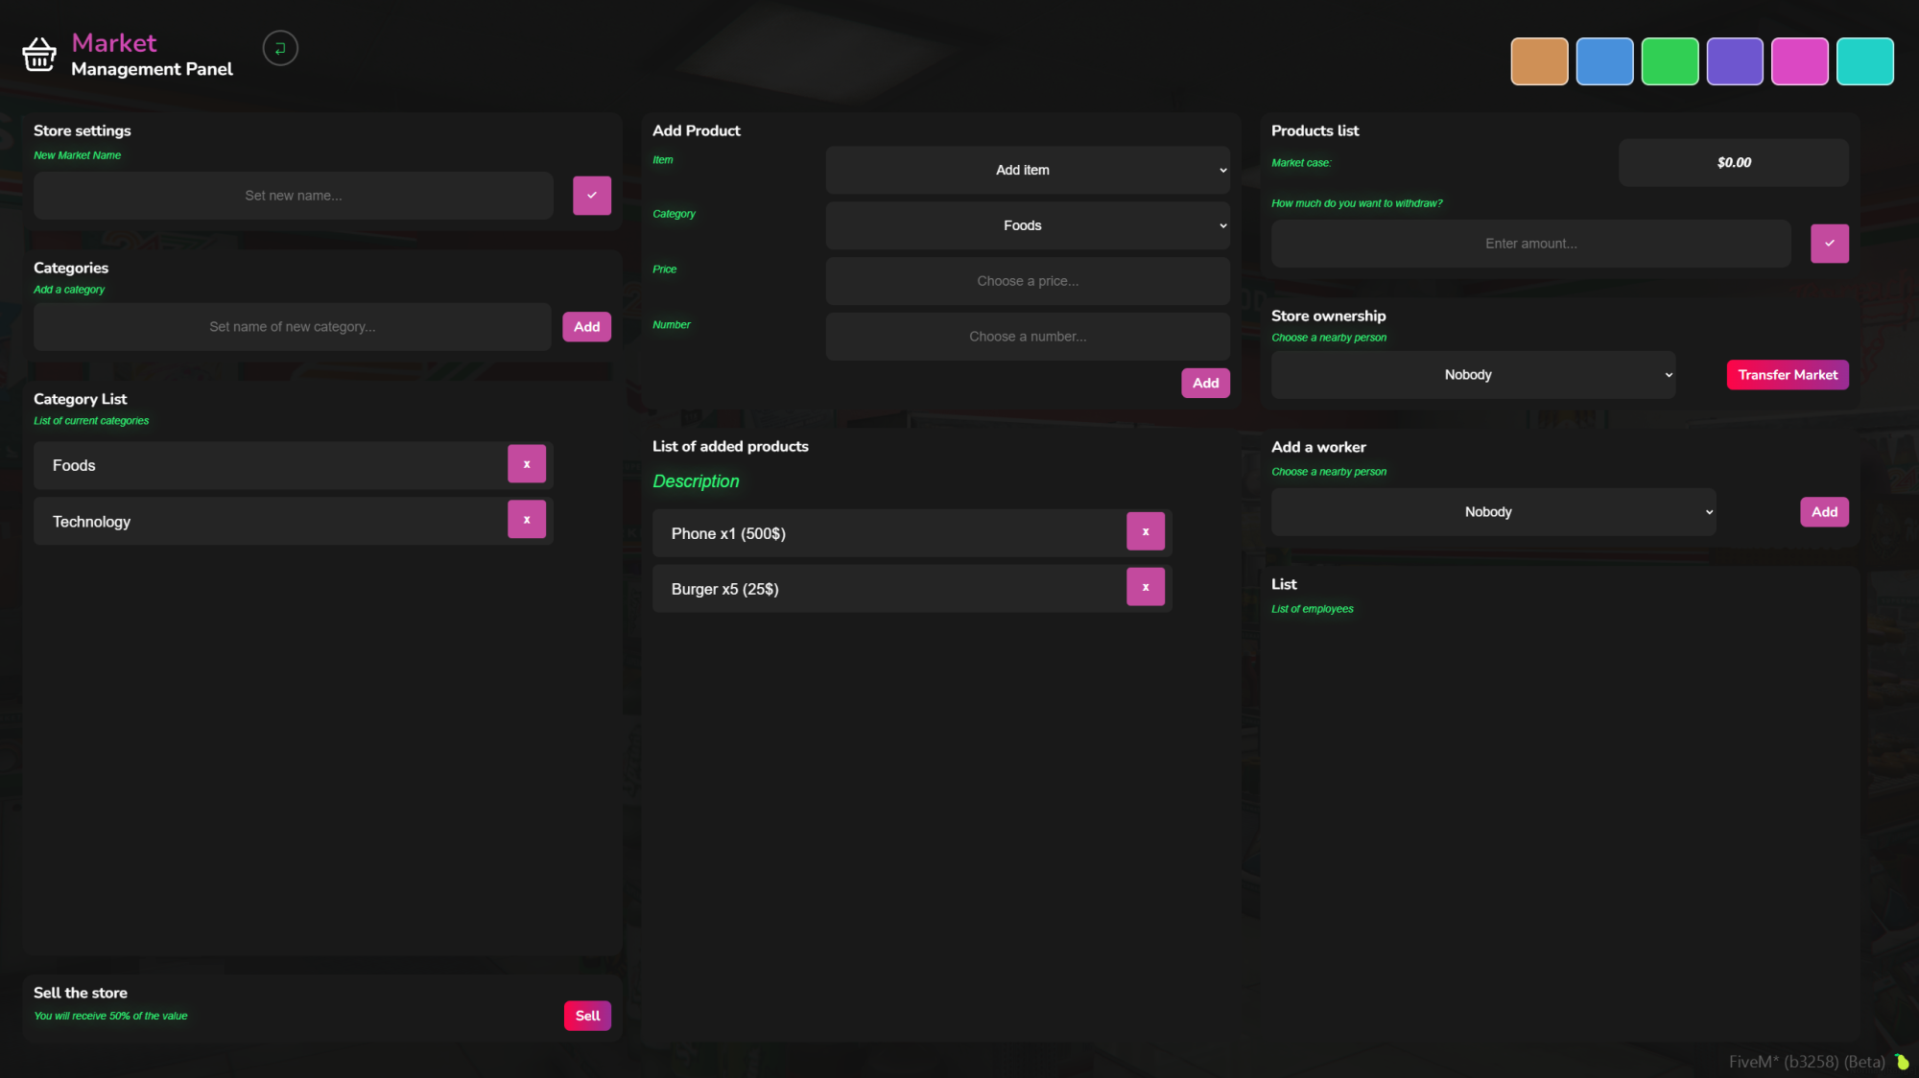Confirm withdraw amount with checkmark button

1829,244
